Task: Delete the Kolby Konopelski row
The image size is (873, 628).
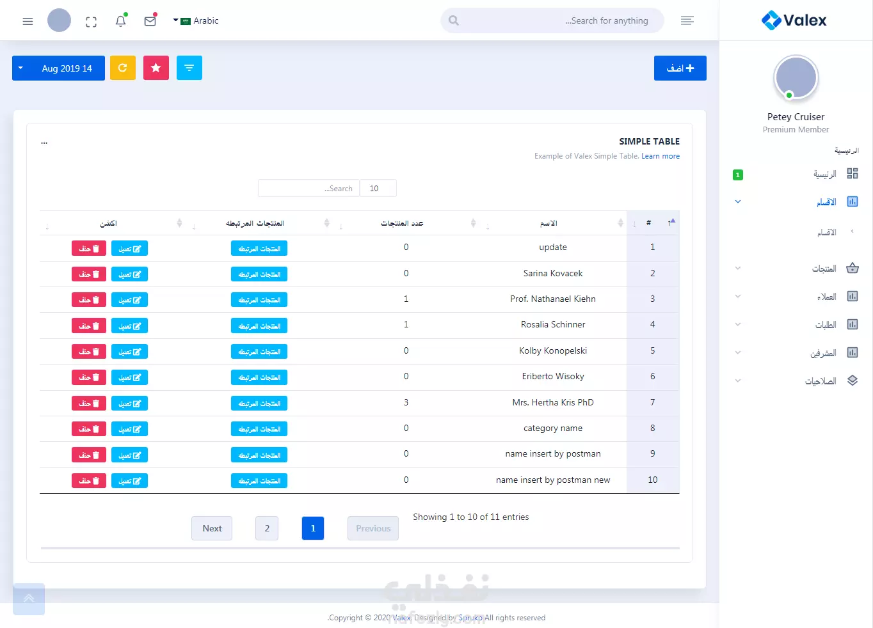Action: tap(89, 352)
